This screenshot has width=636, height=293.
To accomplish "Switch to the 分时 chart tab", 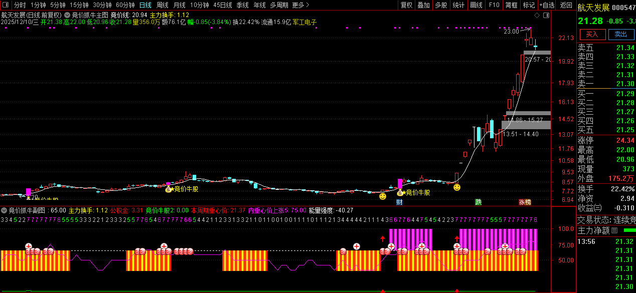I will coord(20,5).
